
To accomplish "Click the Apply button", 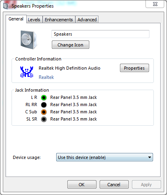I will pos(146,185).
